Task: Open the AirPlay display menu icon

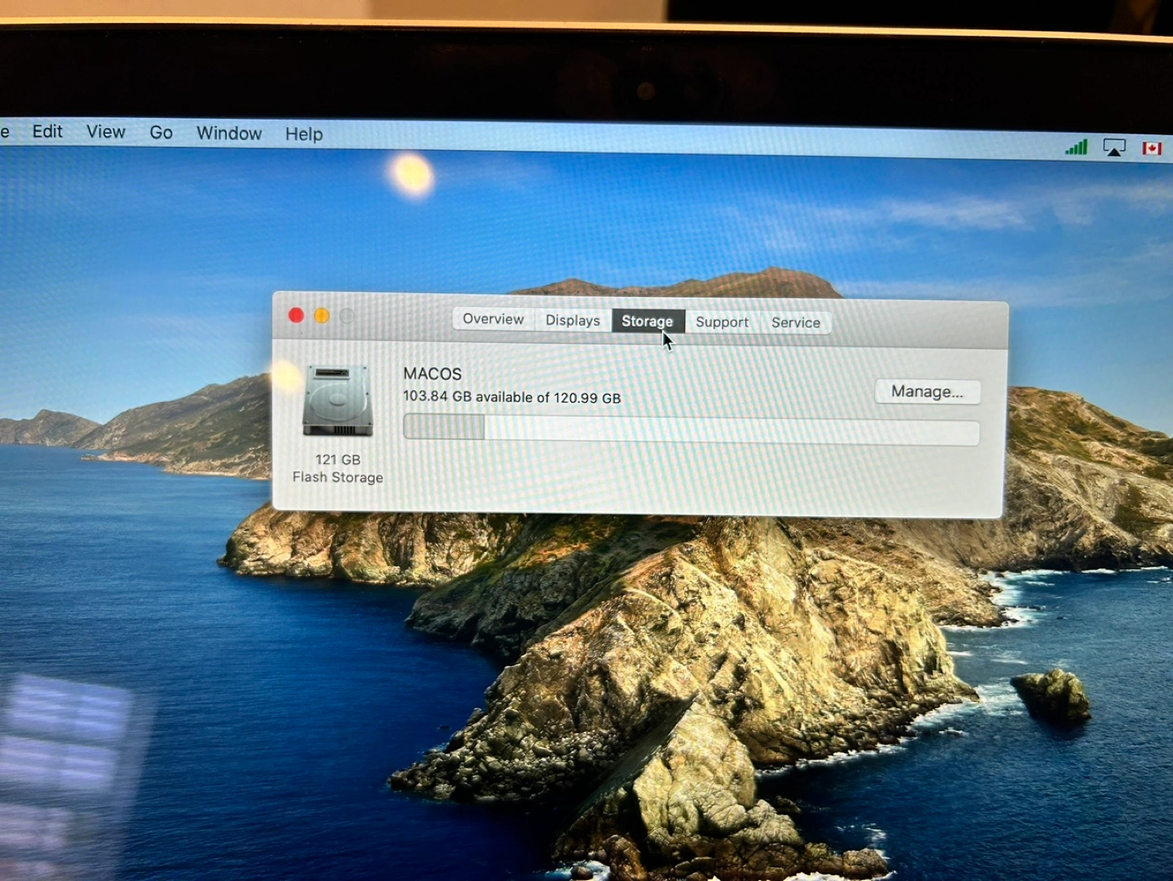Action: coord(1114,147)
